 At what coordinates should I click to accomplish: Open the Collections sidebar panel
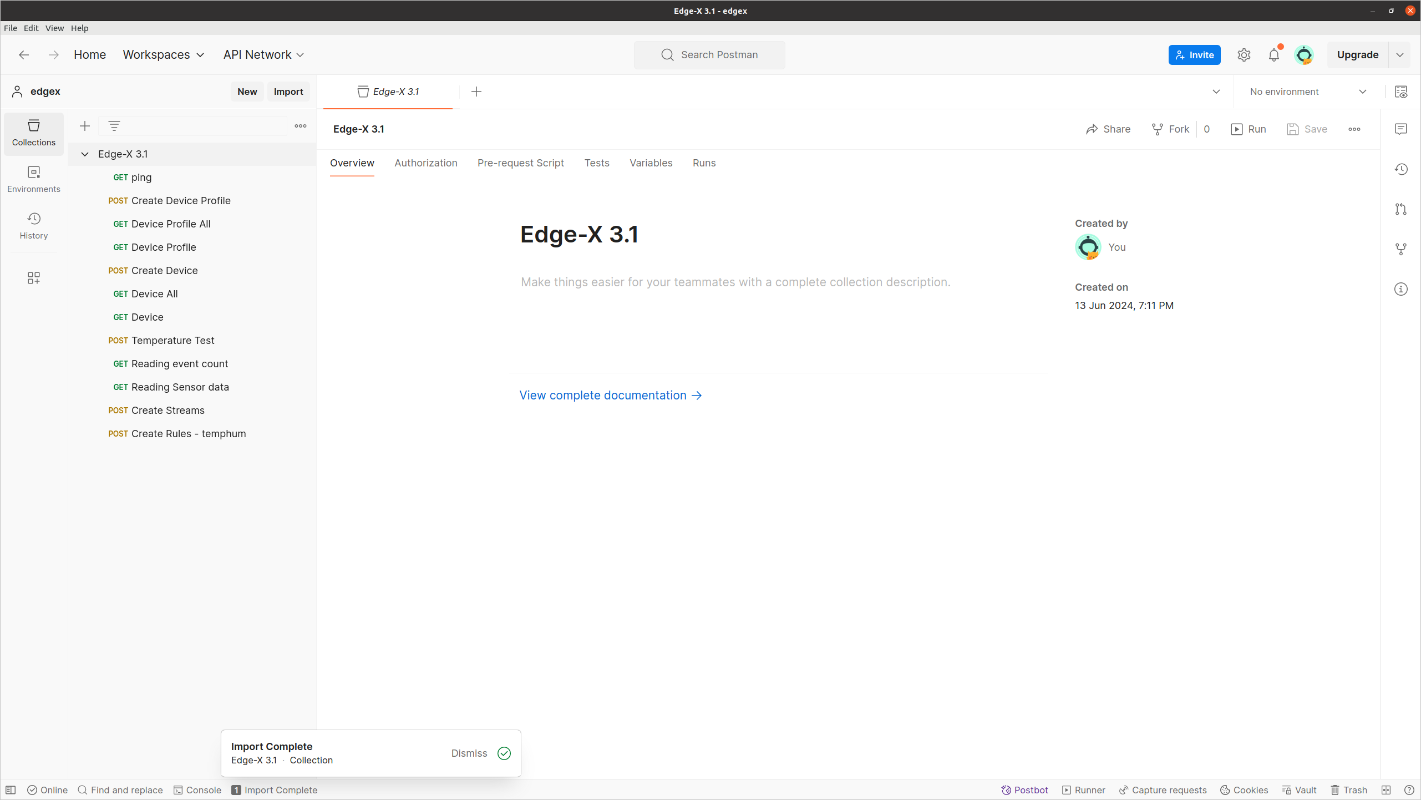tap(34, 133)
